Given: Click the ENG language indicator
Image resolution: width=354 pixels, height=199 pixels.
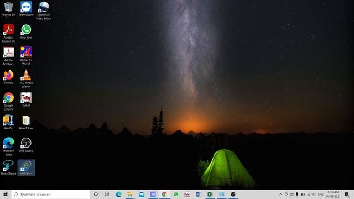Looking at the screenshot, I should coord(321,194).
